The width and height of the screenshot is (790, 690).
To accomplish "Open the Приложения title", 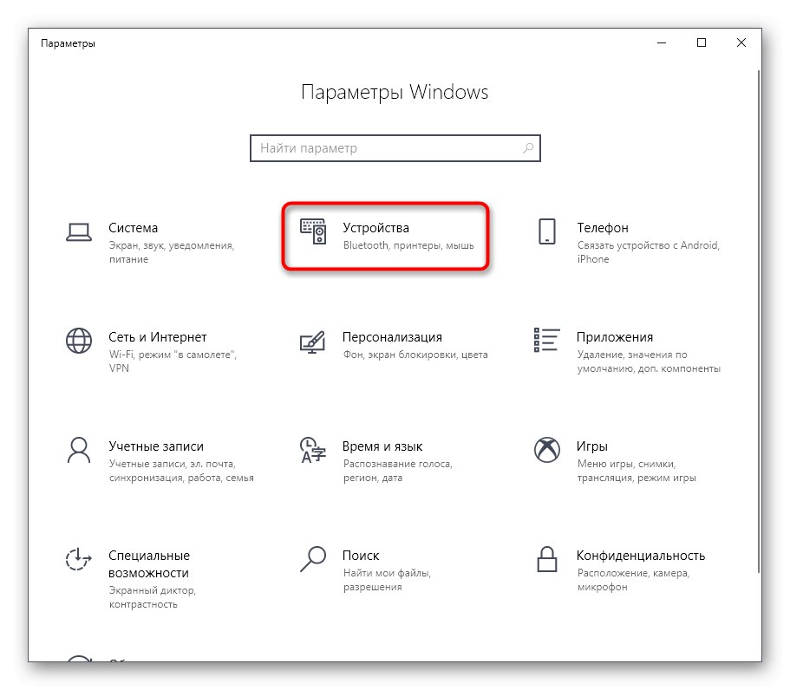I will [x=615, y=337].
